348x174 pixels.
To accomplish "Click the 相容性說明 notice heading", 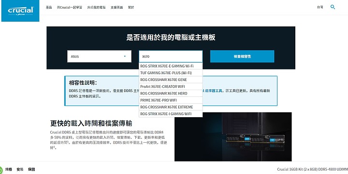I will pos(83,83).
